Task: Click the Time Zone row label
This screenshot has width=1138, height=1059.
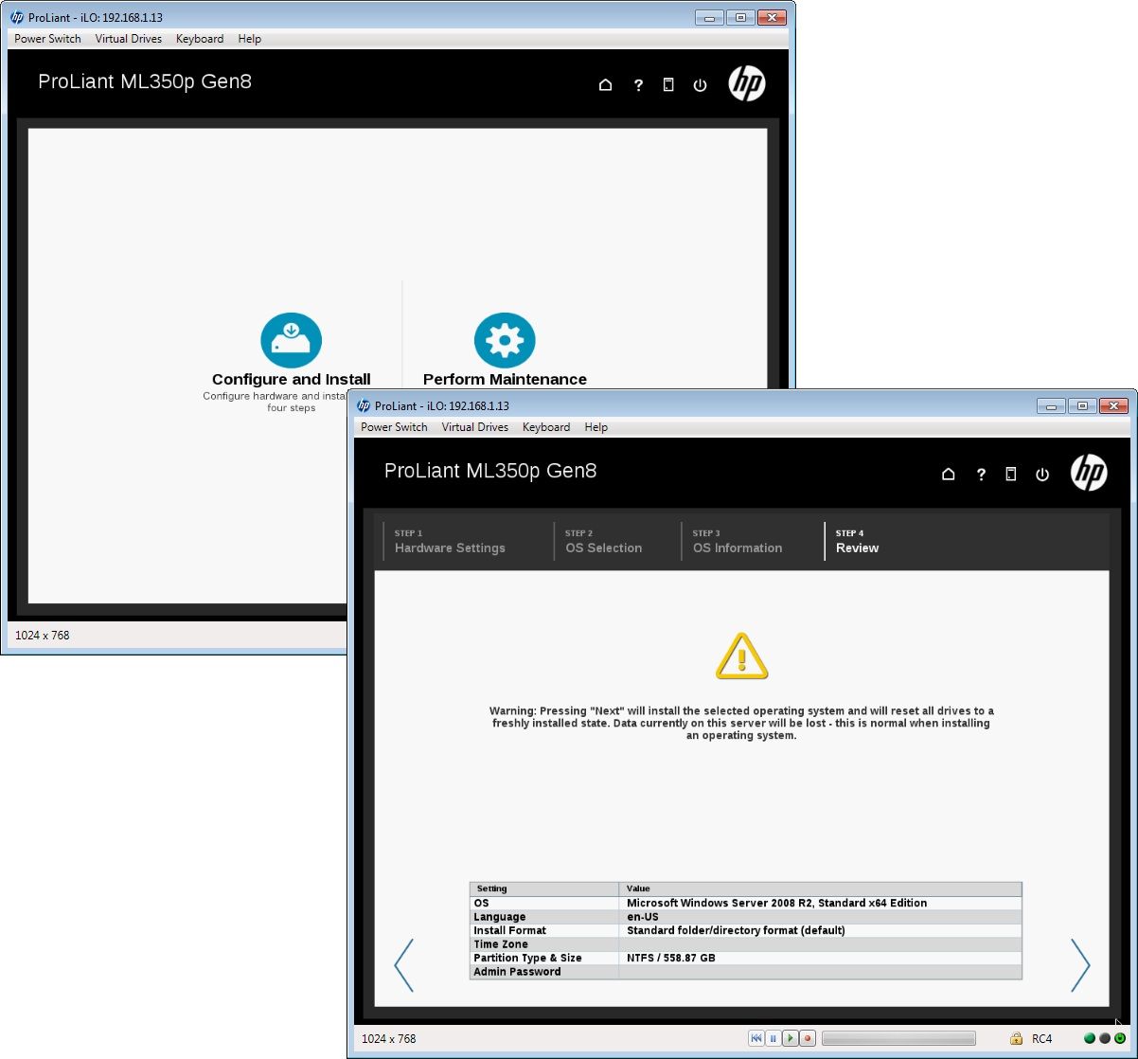Action: (501, 944)
